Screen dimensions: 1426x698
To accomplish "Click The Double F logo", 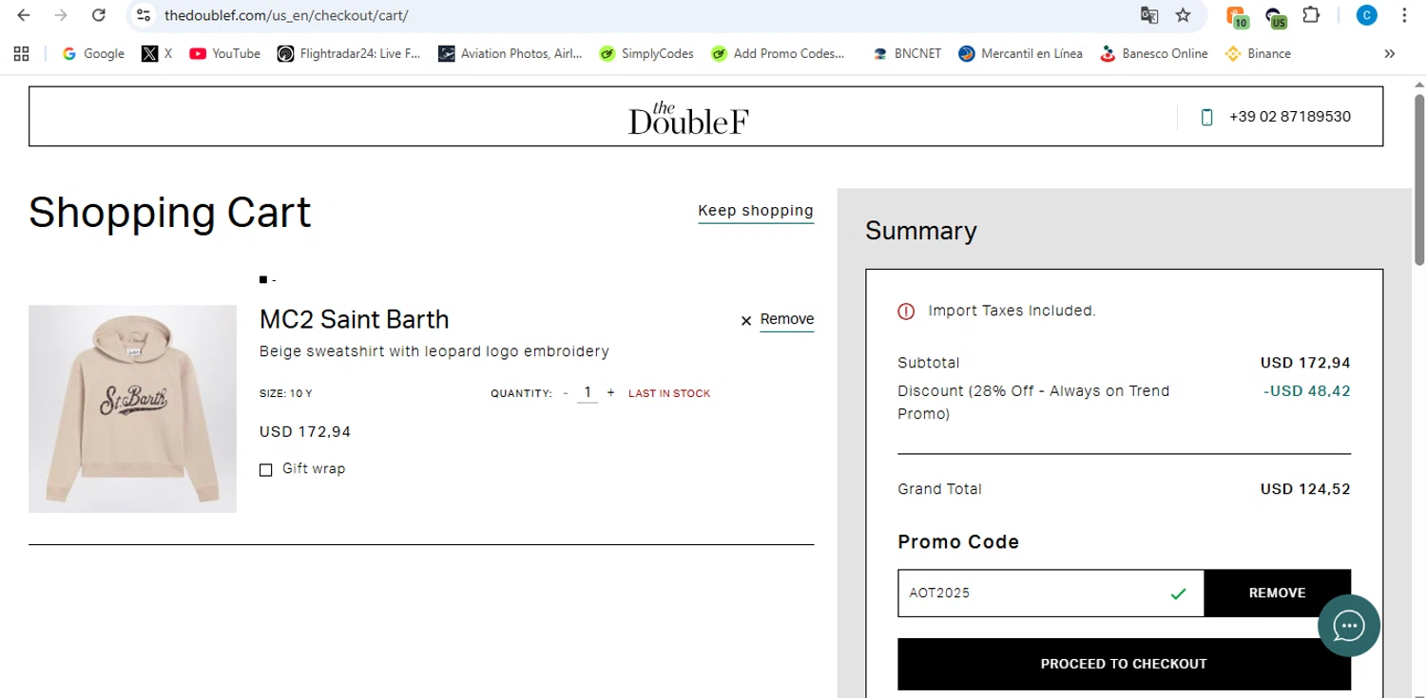I will [688, 118].
